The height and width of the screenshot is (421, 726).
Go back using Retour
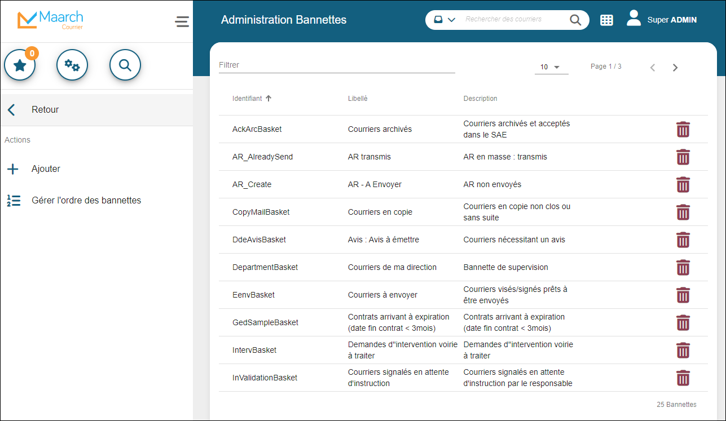tap(45, 110)
